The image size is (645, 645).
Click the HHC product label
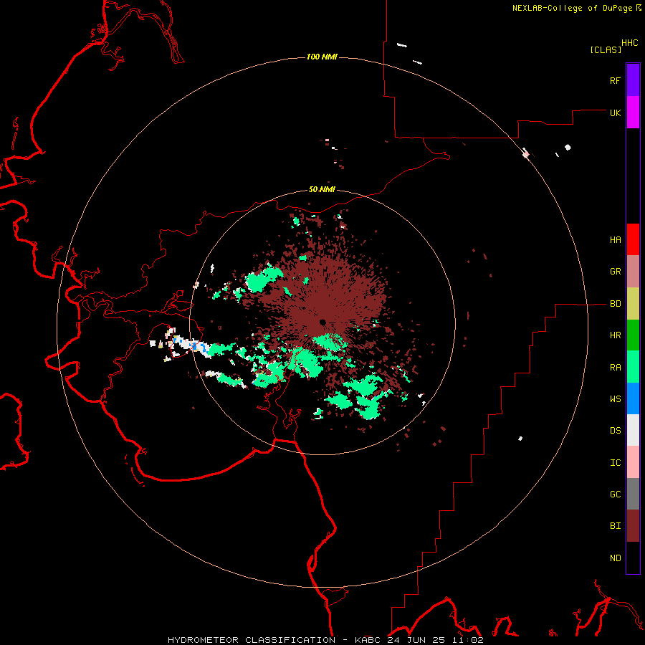[629, 43]
